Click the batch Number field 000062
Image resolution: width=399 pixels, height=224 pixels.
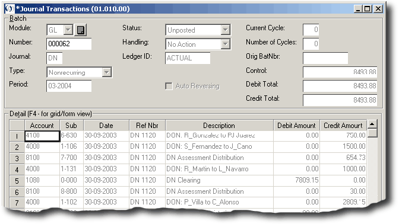tap(69, 44)
